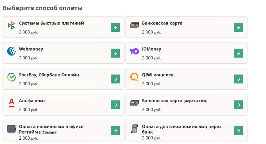
Task: Select Оплата наличными в офисе Регтайм title
Action: (51, 129)
